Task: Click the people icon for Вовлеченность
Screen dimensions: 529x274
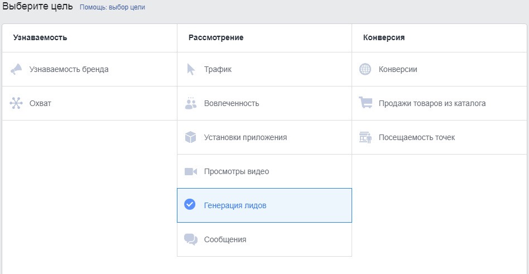Action: (x=191, y=103)
